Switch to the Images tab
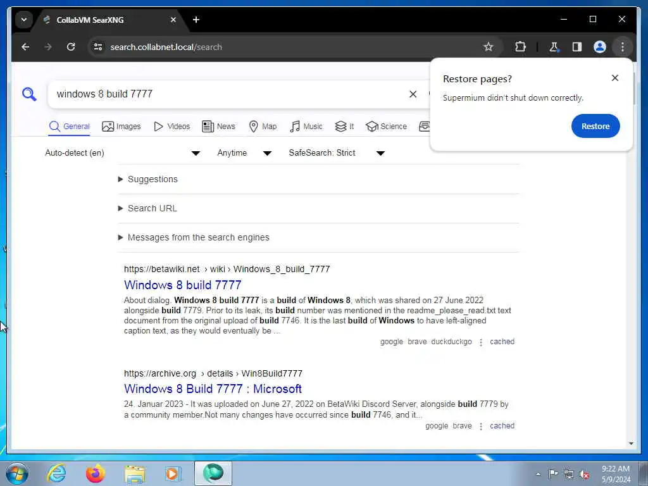The height and width of the screenshot is (486, 648). (x=121, y=127)
